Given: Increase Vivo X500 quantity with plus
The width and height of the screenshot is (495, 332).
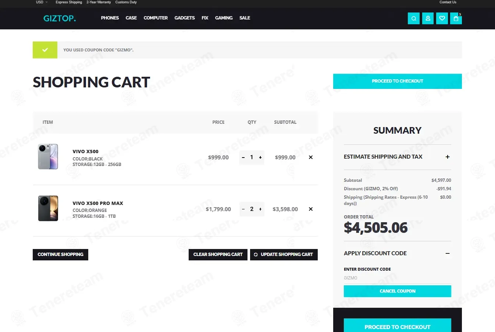Looking at the screenshot, I should pos(260,158).
